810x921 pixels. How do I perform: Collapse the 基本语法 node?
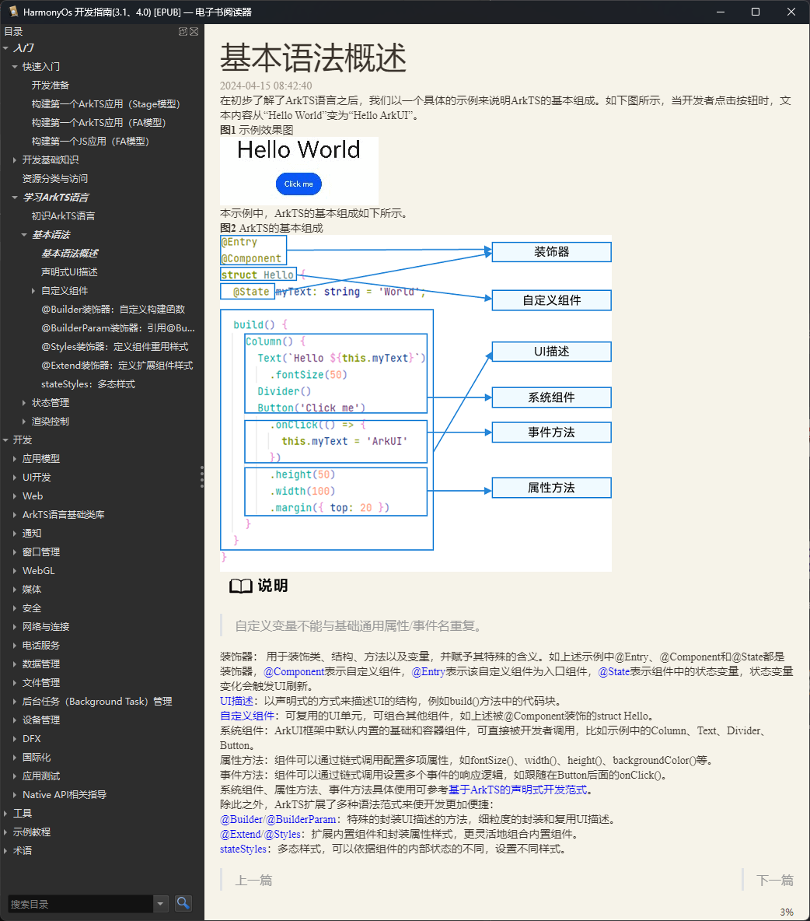point(24,234)
